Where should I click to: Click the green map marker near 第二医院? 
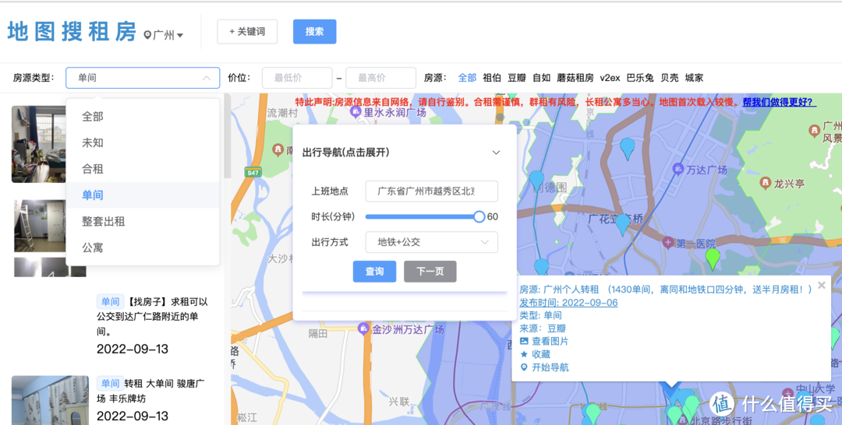coord(712,259)
